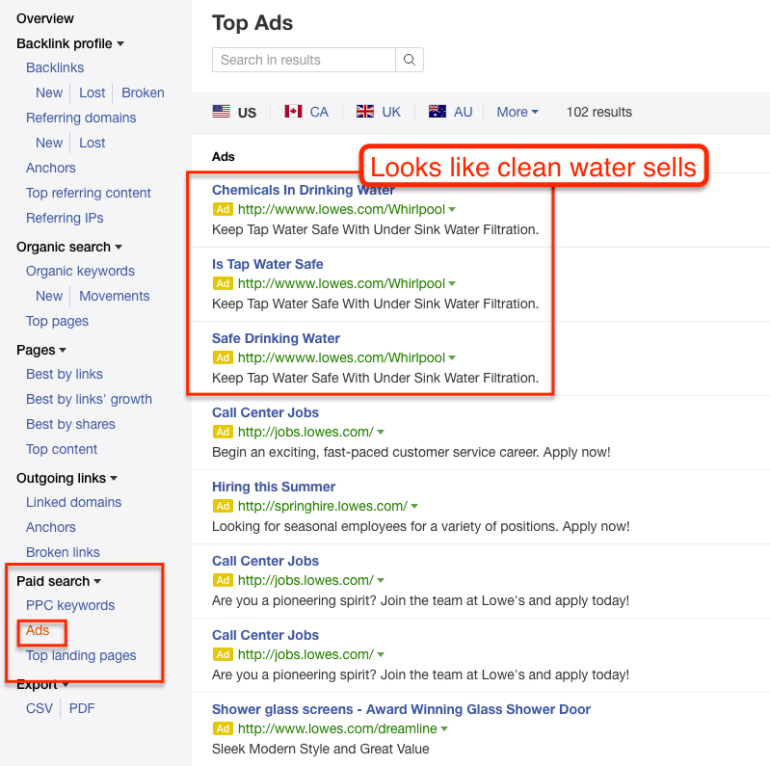Expand the arrow next to lowes.com/dreamline URL

443,729
